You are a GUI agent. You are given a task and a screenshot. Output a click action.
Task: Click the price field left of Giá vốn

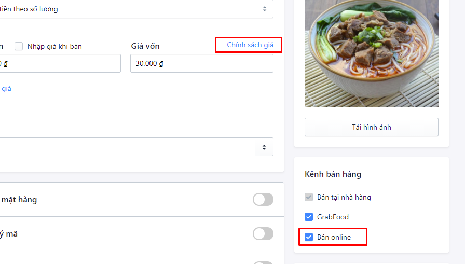(60, 63)
